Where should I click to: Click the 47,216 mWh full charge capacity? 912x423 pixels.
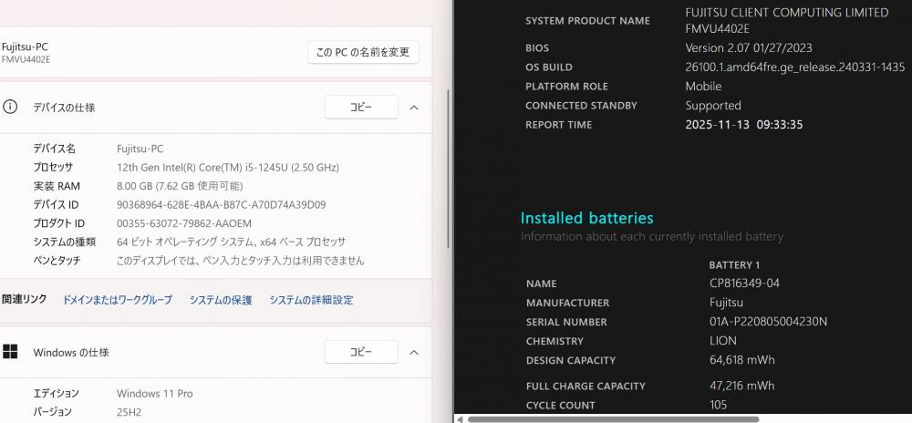pos(741,386)
